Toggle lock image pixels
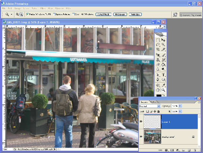 pyautogui.click(x=151, y=111)
